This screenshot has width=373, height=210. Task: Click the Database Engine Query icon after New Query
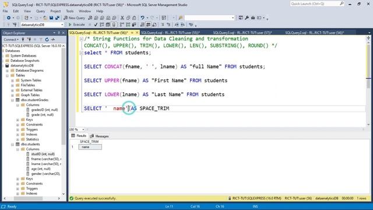(90, 18)
